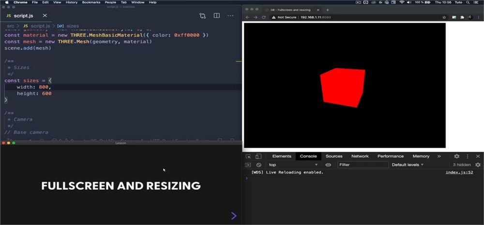484x225 pixels.
Task: Open the View menu
Action: (x=57, y=2)
